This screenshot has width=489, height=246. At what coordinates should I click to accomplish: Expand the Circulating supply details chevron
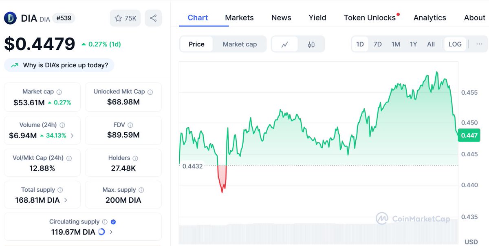111,232
